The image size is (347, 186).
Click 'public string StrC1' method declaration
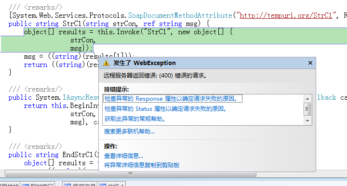pyautogui.click(x=108, y=24)
